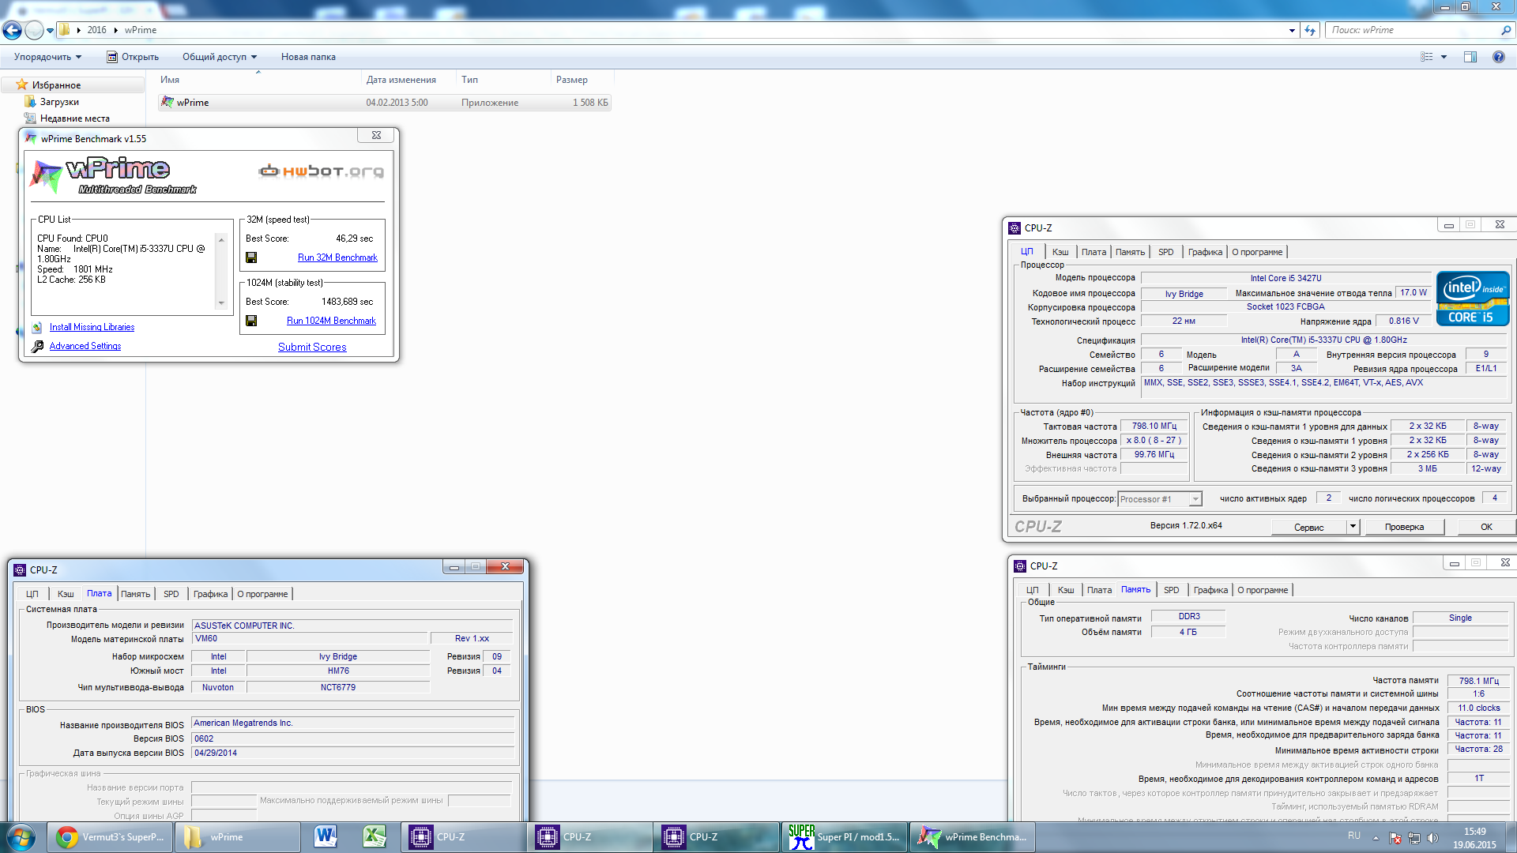Click Открыть in Explorer toolbar
This screenshot has height=853, width=1517.
click(x=133, y=57)
